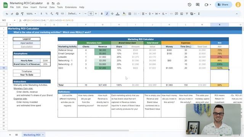The width and height of the screenshot is (244, 137).
Task: Toggle italic formatting
Action: (x=107, y=14)
